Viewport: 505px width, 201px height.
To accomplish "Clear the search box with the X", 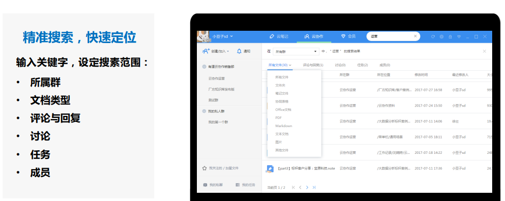I will 415,36.
